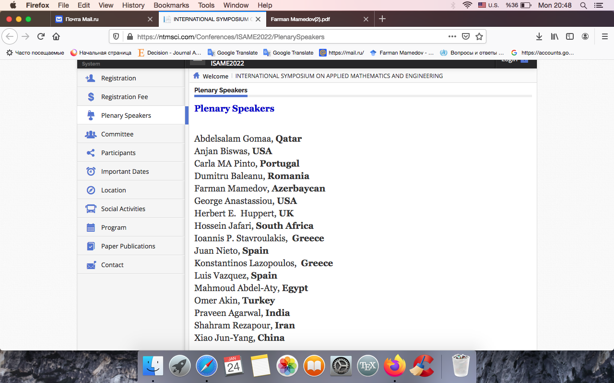614x383 pixels.
Task: Open the Library icon in toolbar
Action: click(x=555, y=37)
